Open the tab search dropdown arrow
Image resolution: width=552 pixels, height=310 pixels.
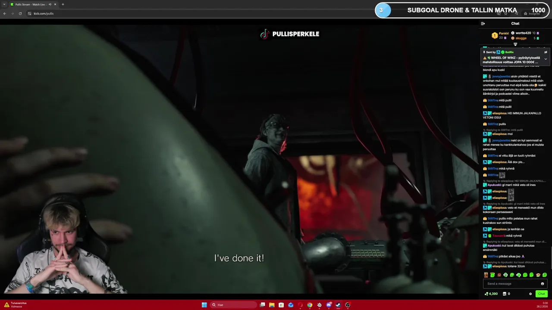[x=4, y=4]
